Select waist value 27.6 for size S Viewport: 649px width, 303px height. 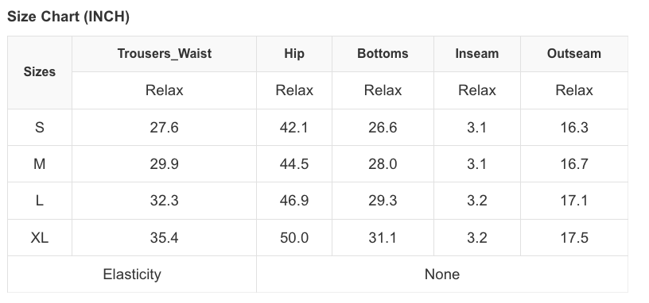click(165, 127)
